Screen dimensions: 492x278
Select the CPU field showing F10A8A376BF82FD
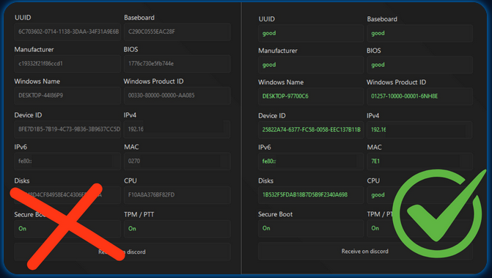pyautogui.click(x=177, y=195)
